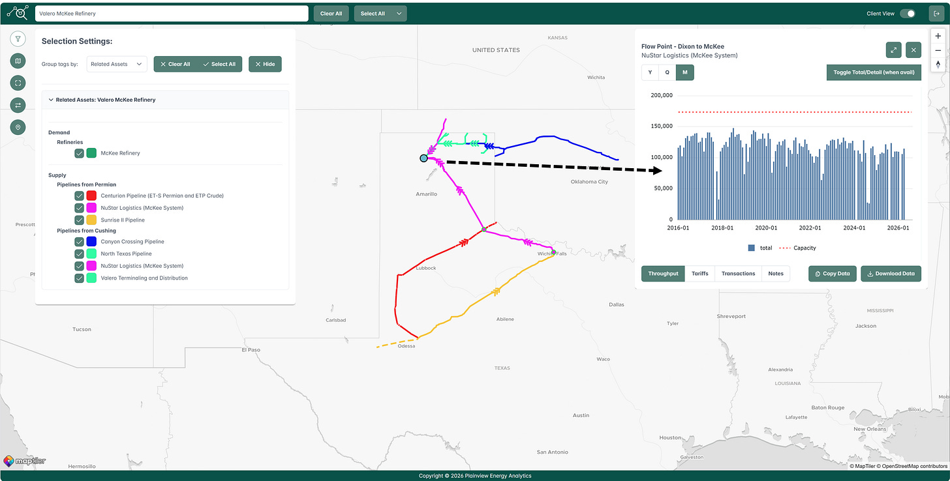Uncheck the McKee Refinery checkbox
The width and height of the screenshot is (950, 481).
79,153
